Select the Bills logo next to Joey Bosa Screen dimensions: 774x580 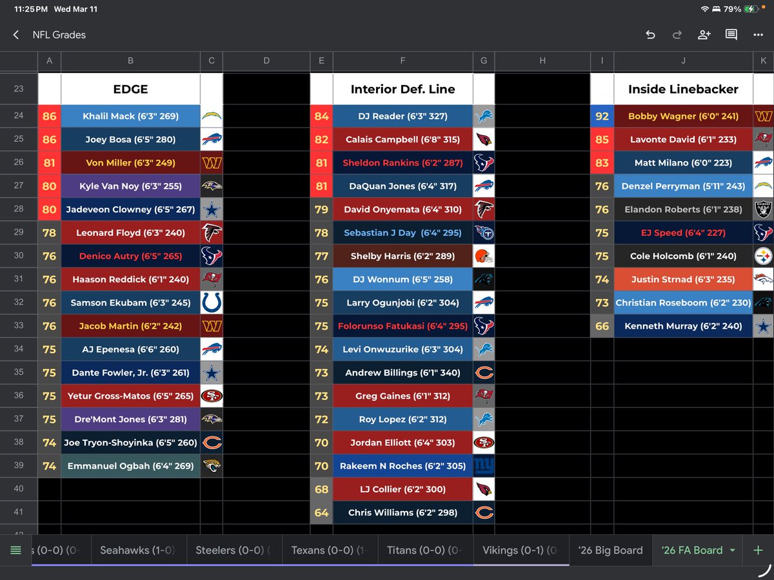(x=212, y=139)
